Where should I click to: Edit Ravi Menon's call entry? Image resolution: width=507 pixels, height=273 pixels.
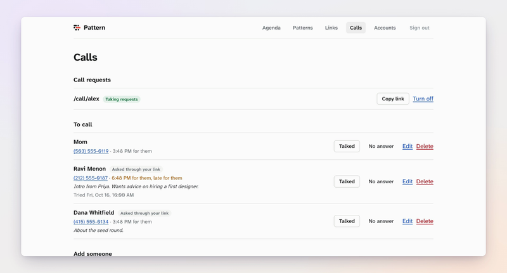coord(408,181)
